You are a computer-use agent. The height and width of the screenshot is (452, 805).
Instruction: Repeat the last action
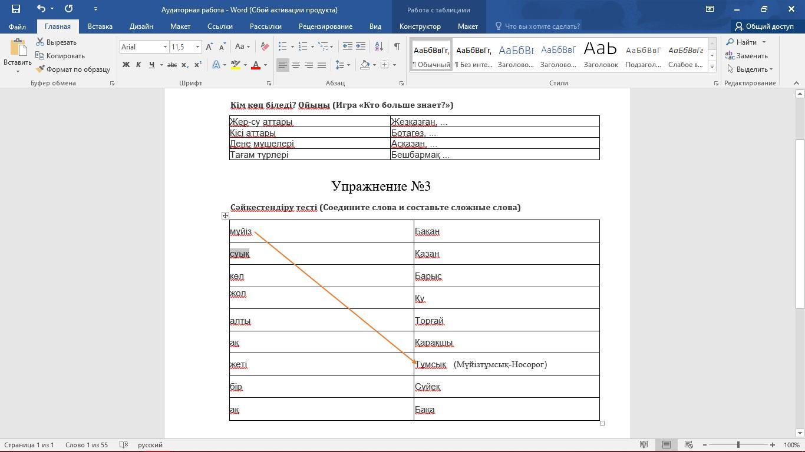click(x=68, y=9)
